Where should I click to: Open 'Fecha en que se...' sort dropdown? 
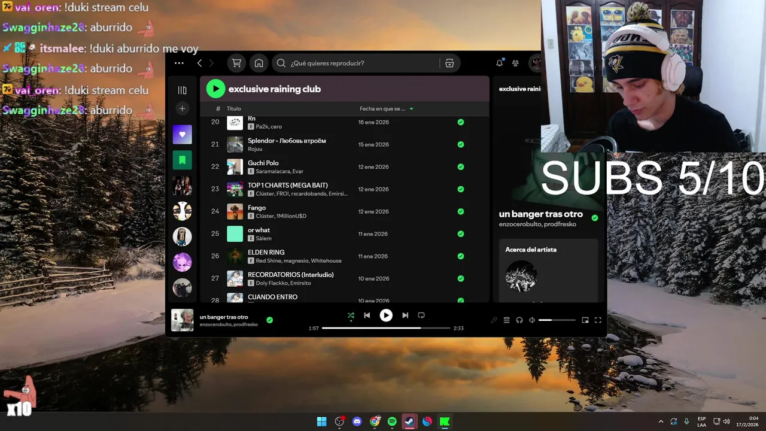(387, 109)
